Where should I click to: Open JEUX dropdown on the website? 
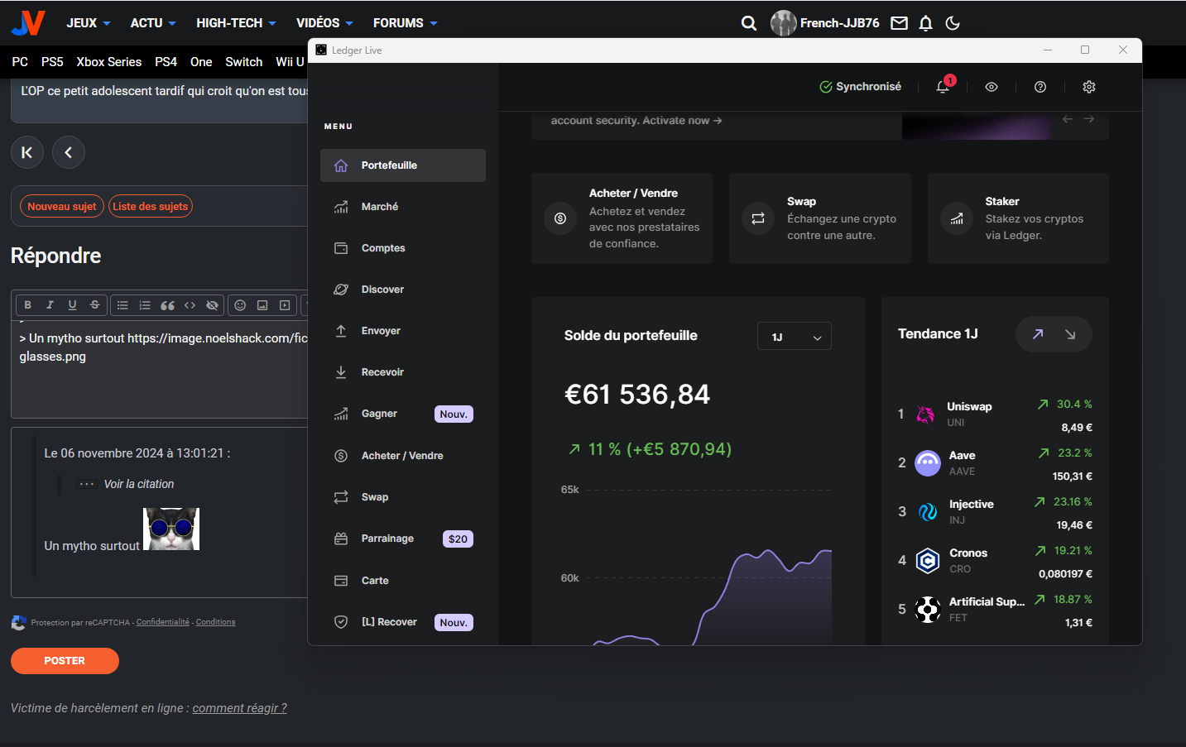(89, 23)
